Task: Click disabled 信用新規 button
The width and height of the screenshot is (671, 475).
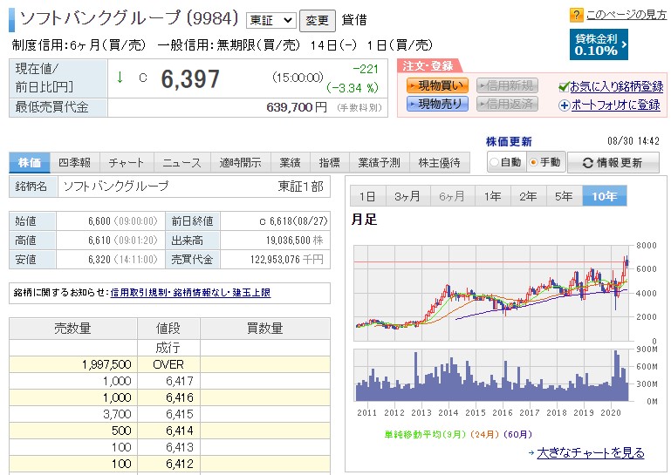Action: 507,86
